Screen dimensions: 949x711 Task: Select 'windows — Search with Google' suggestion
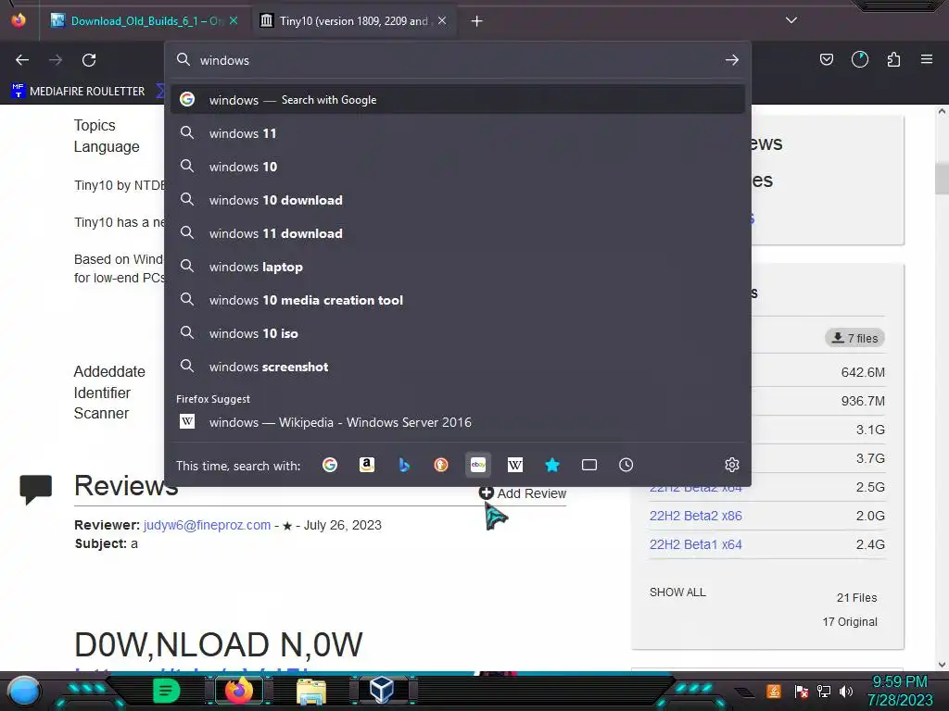tap(458, 100)
